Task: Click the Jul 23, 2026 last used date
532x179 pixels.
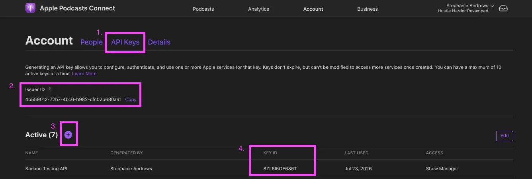Action: pyautogui.click(x=358, y=169)
